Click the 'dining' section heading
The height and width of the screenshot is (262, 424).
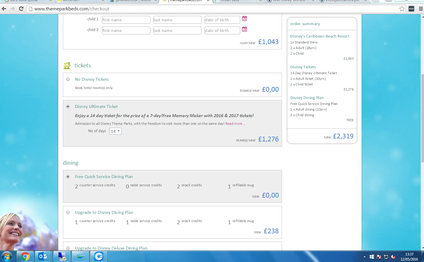71,163
